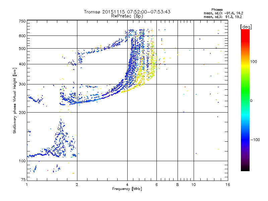Click the '8' x-axis tick label
Screen dimensions: 268x201
(x=178, y=185)
